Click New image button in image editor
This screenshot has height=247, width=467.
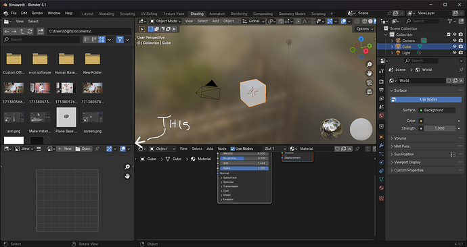(x=64, y=148)
